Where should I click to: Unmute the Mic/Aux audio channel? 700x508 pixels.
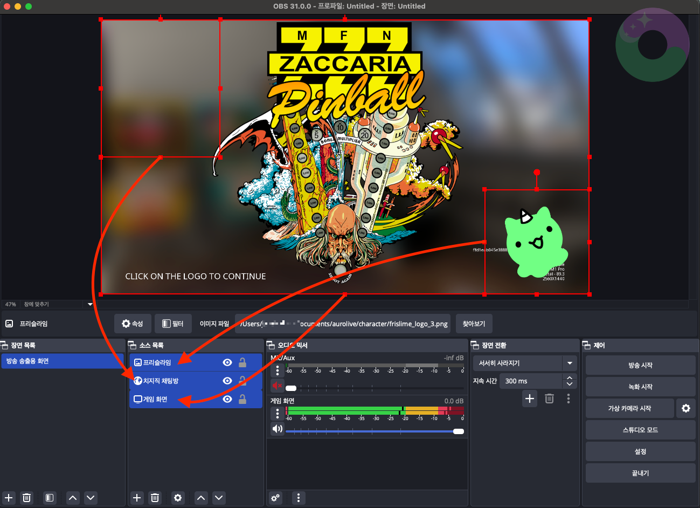(277, 386)
